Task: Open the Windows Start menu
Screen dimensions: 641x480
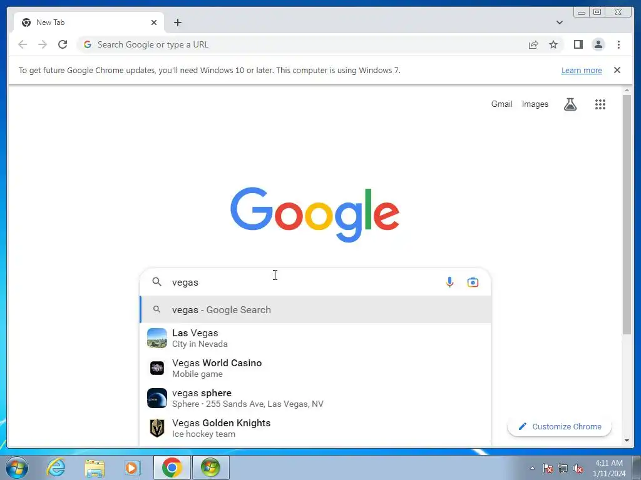Action: (x=16, y=467)
